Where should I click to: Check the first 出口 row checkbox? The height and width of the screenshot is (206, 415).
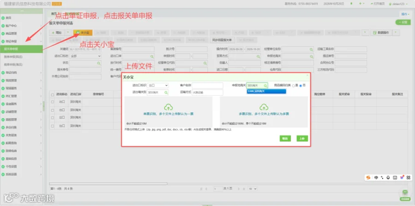click(x=53, y=102)
